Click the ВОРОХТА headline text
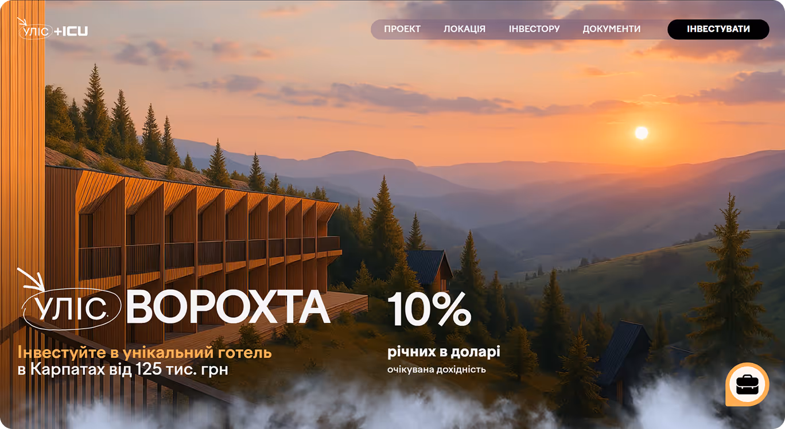The image size is (785, 429). point(228,308)
